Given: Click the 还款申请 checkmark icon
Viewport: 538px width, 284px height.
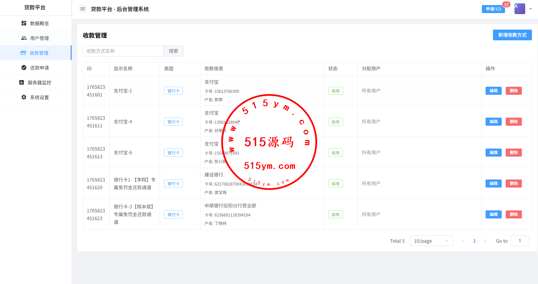Looking at the screenshot, I should [24, 68].
